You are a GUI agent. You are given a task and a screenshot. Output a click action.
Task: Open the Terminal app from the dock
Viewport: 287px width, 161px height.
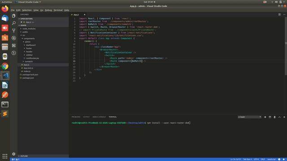pyautogui.click(x=5, y=104)
